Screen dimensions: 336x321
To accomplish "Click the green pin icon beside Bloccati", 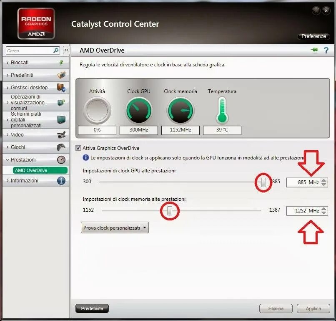I will 61,63.
